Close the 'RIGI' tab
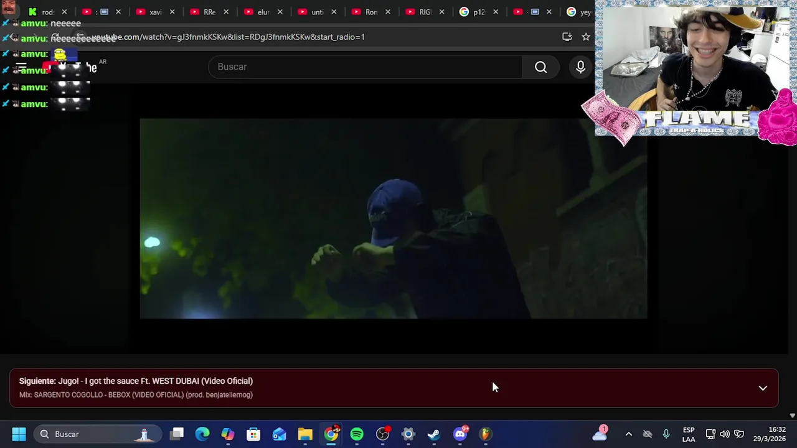The image size is (797, 448). click(x=441, y=12)
